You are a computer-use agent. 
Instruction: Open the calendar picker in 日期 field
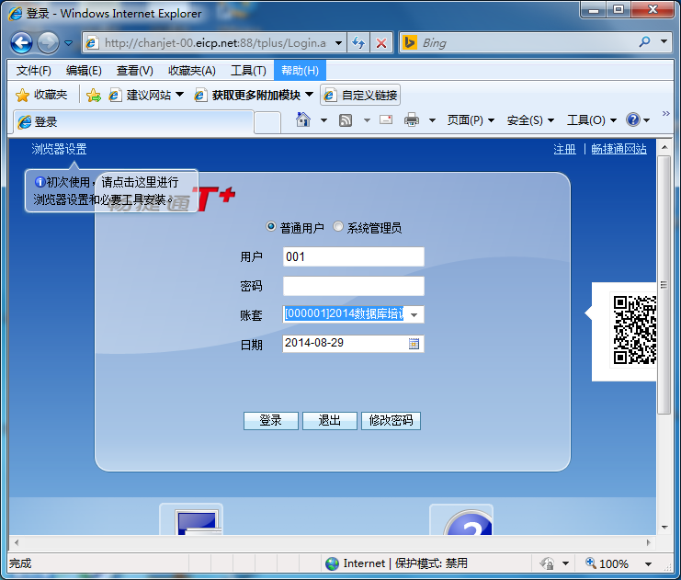tap(414, 344)
